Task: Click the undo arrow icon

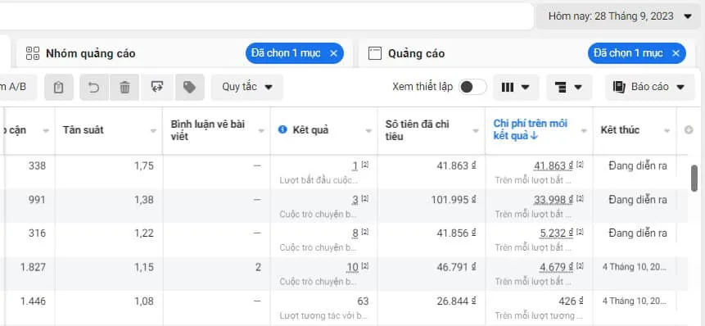Action: (94, 87)
